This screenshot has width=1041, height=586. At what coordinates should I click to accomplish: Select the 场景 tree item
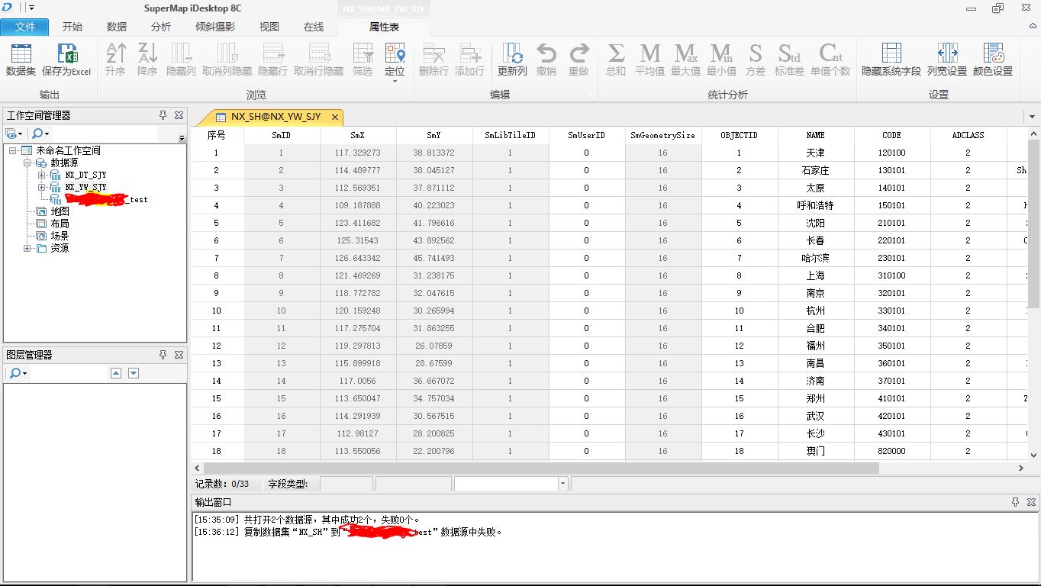coord(60,236)
